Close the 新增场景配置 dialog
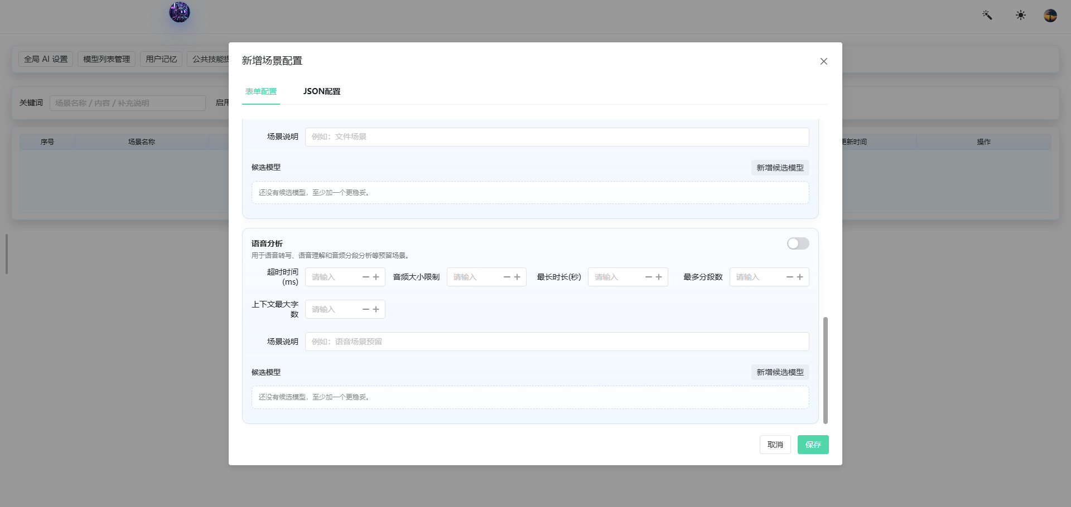Image resolution: width=1071 pixels, height=507 pixels. pos(823,61)
